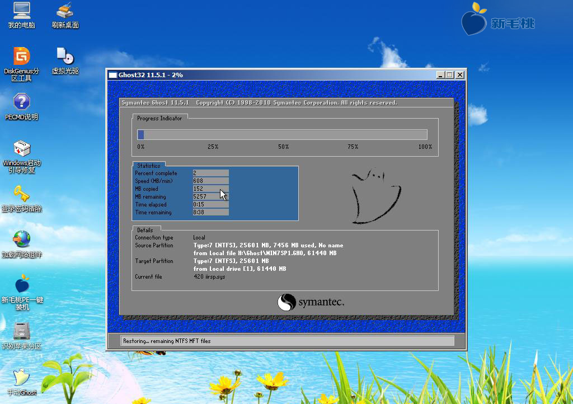Click the MB copied value 152

coord(211,189)
